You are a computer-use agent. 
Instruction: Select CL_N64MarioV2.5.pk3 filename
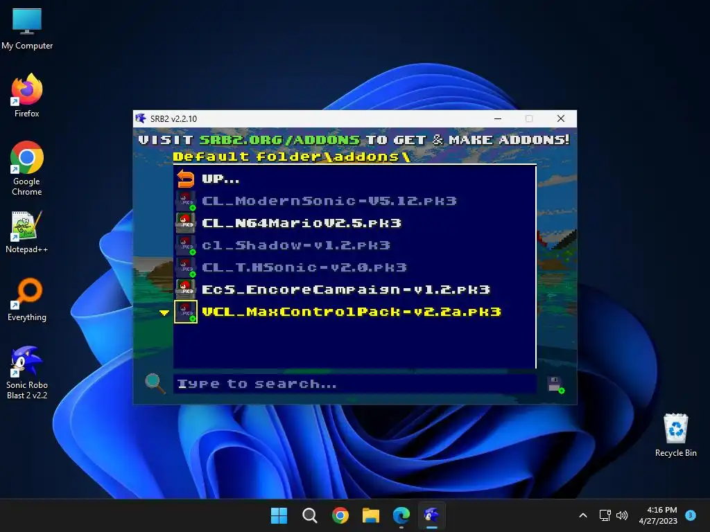pos(302,223)
